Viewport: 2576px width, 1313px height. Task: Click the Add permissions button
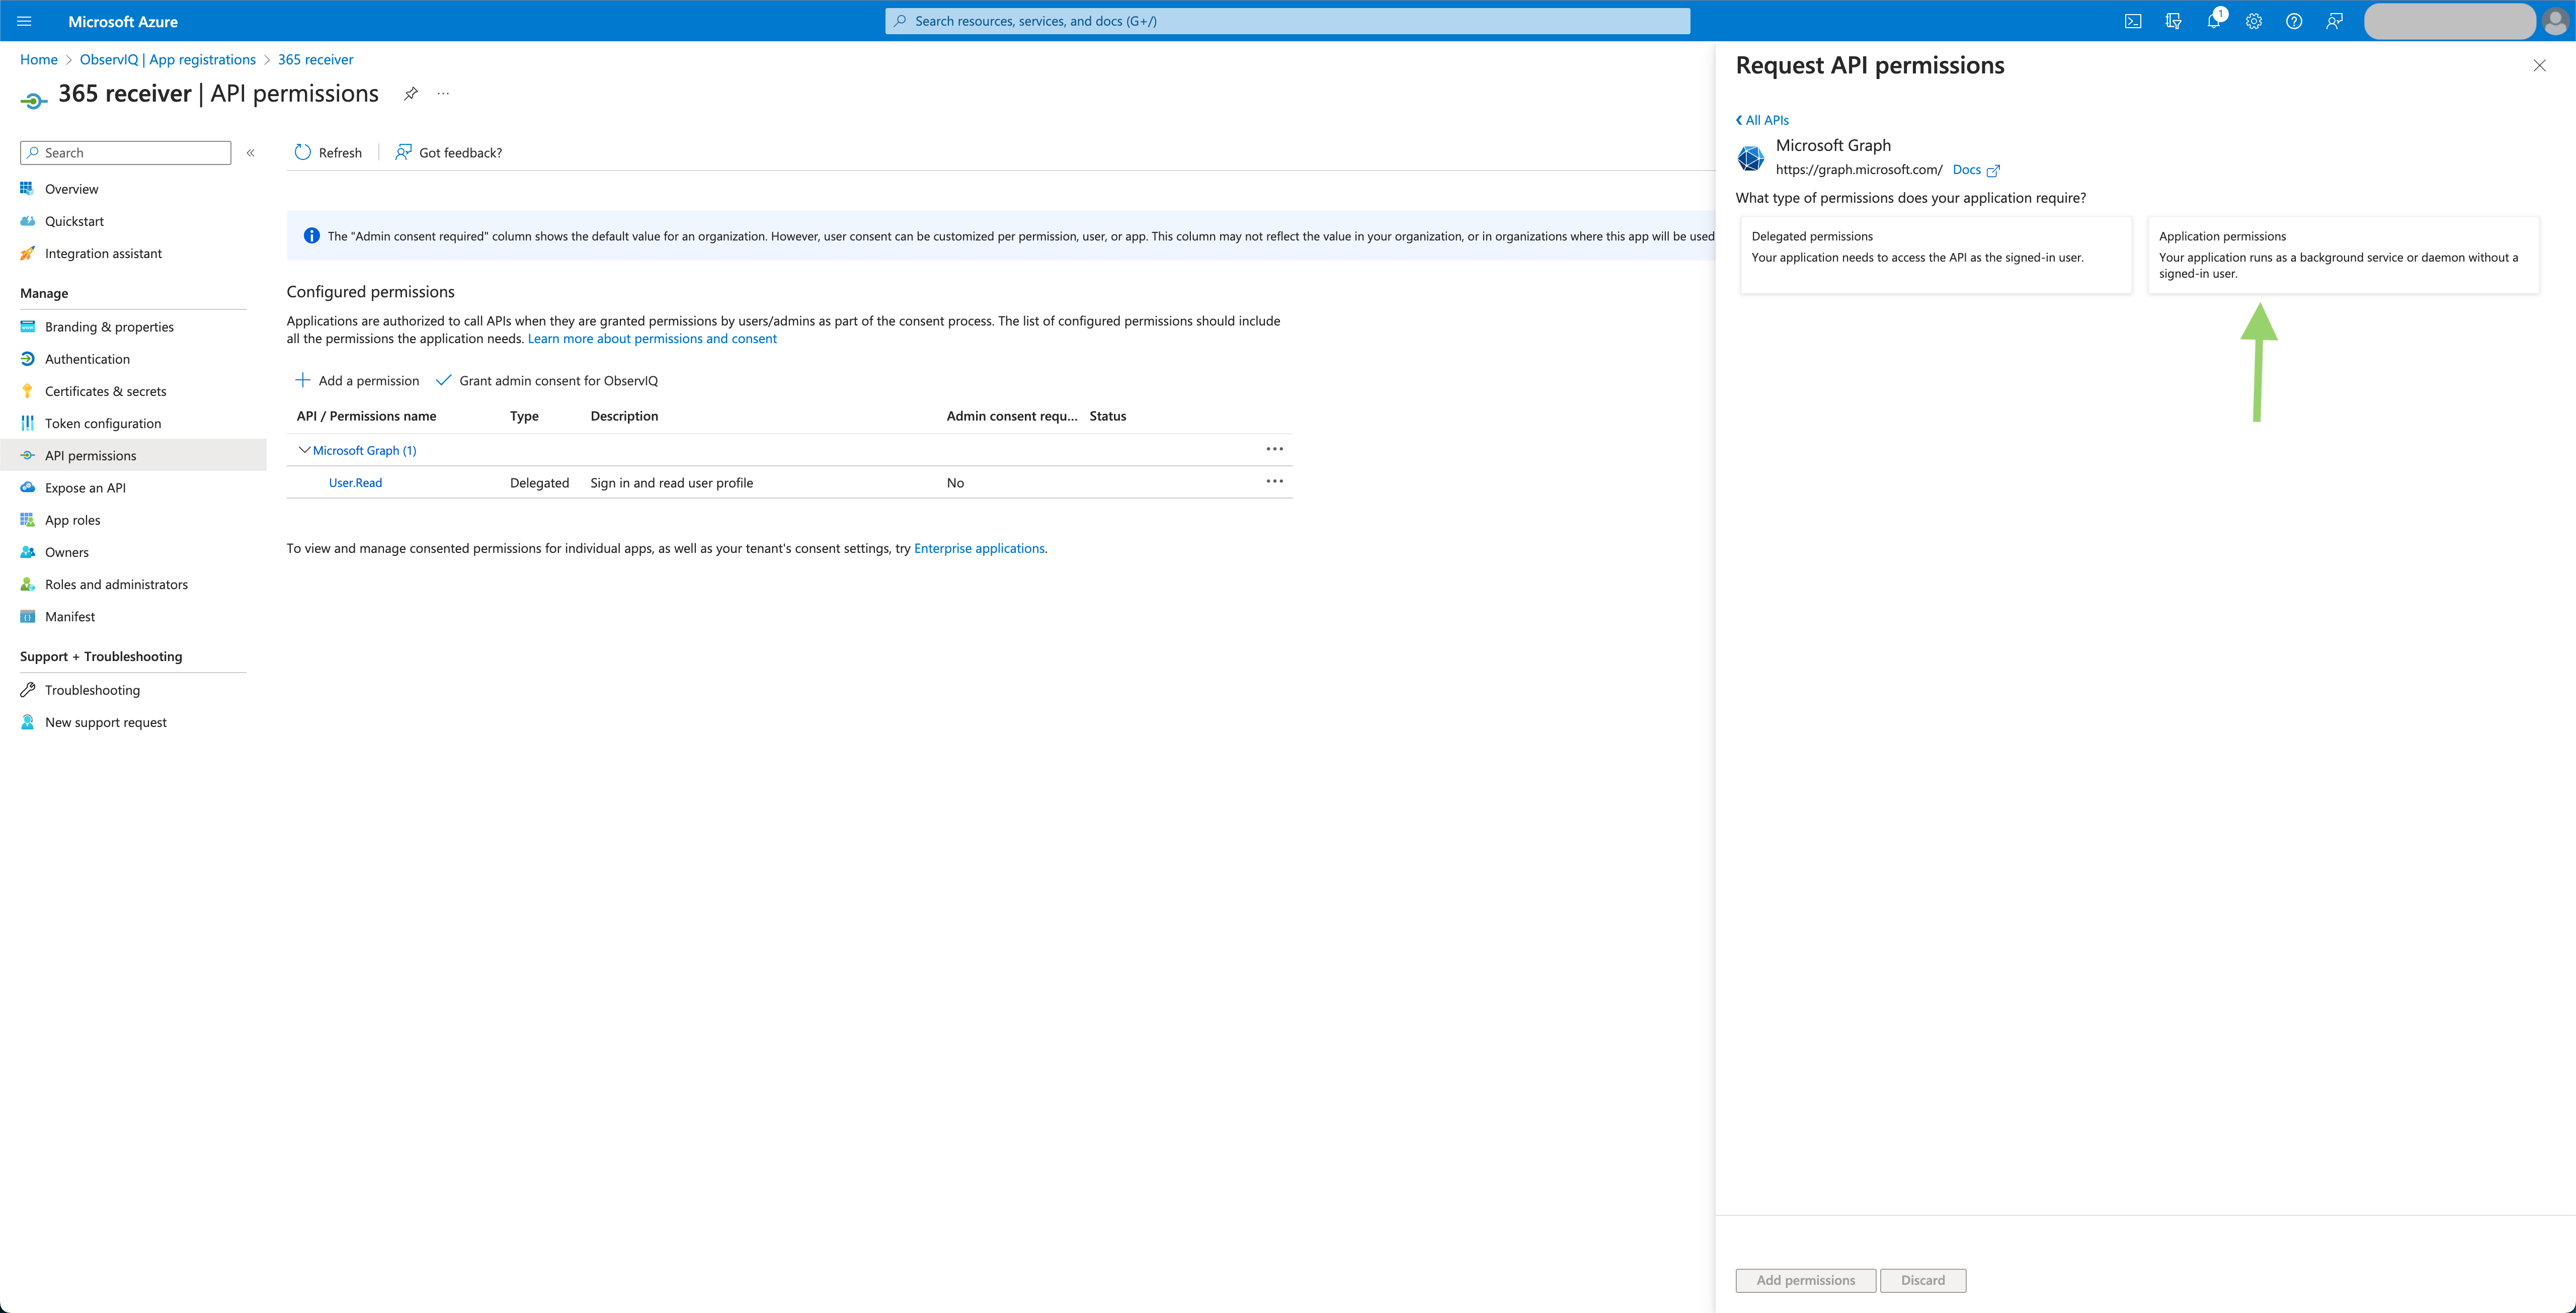click(x=1805, y=1280)
